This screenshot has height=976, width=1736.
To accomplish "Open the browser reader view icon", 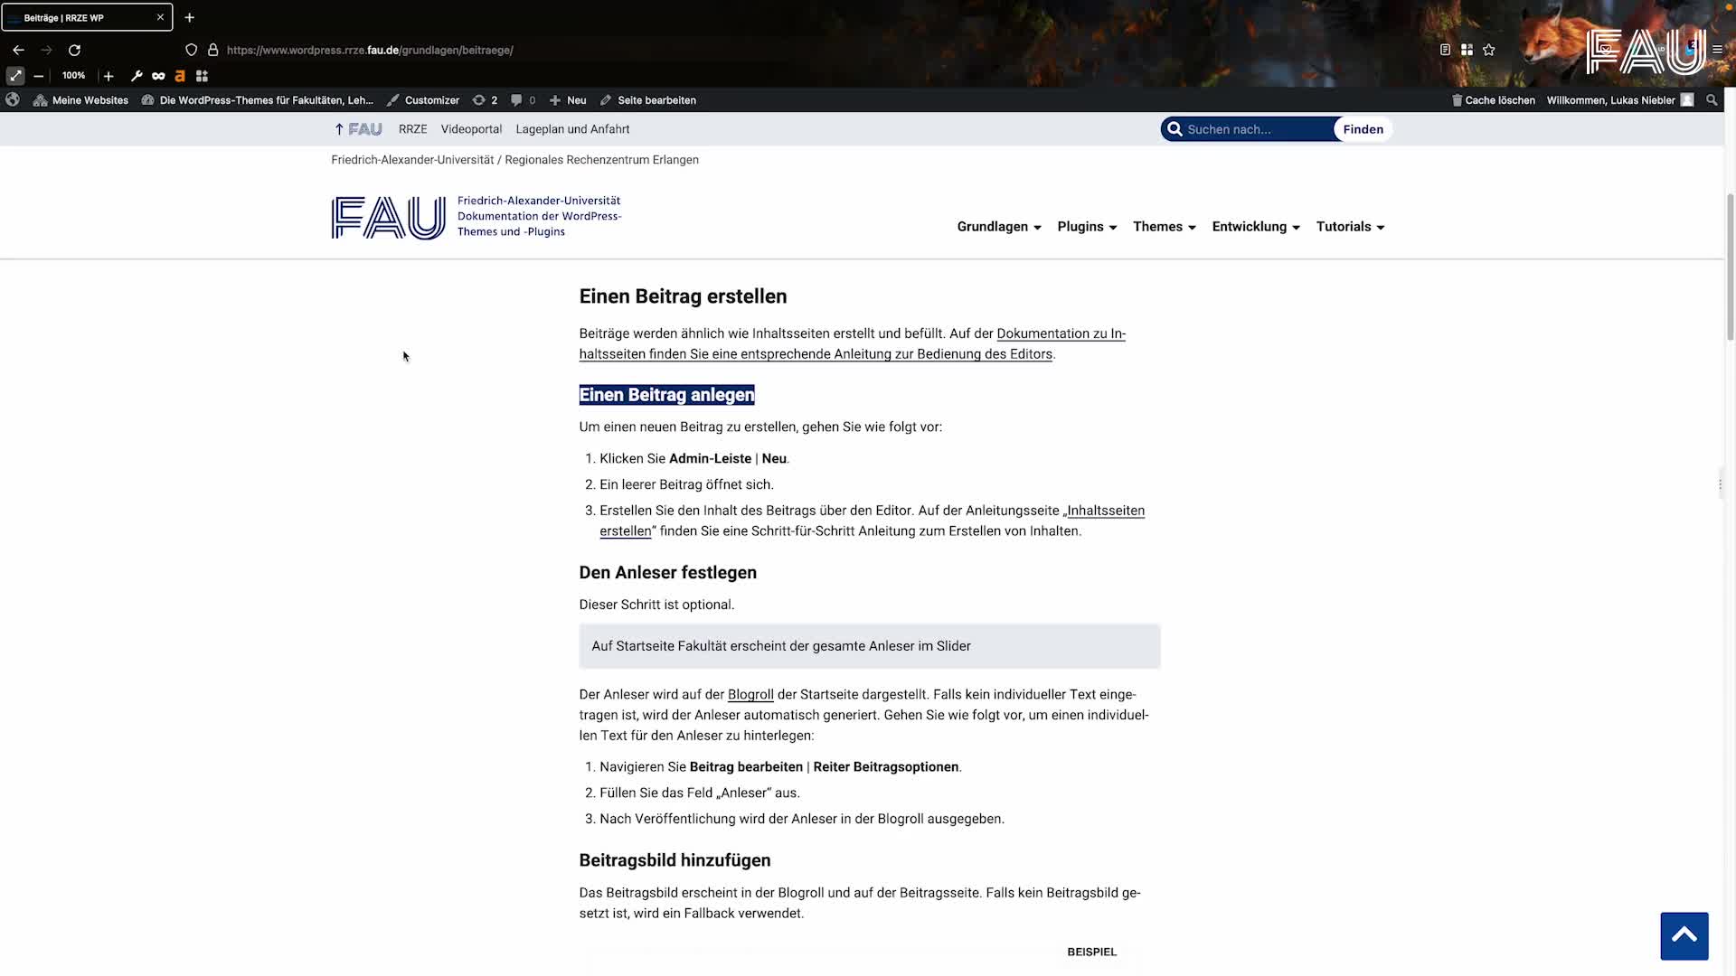I will click(x=1445, y=50).
